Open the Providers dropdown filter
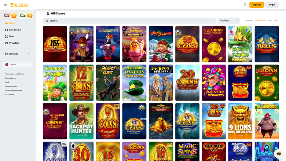Image resolution: width=286 pixels, height=161 pixels. pos(228,21)
